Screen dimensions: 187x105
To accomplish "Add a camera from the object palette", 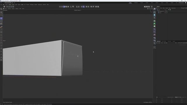I will tap(155, 41).
